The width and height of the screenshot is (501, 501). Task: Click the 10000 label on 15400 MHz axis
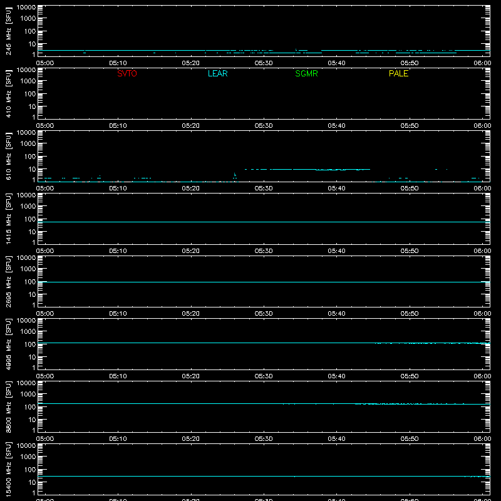tap(26, 446)
